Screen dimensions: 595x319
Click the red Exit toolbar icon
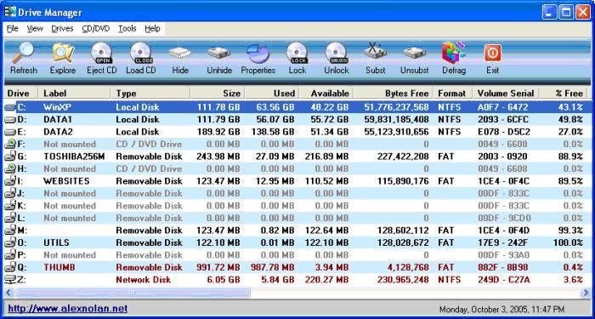tap(492, 53)
